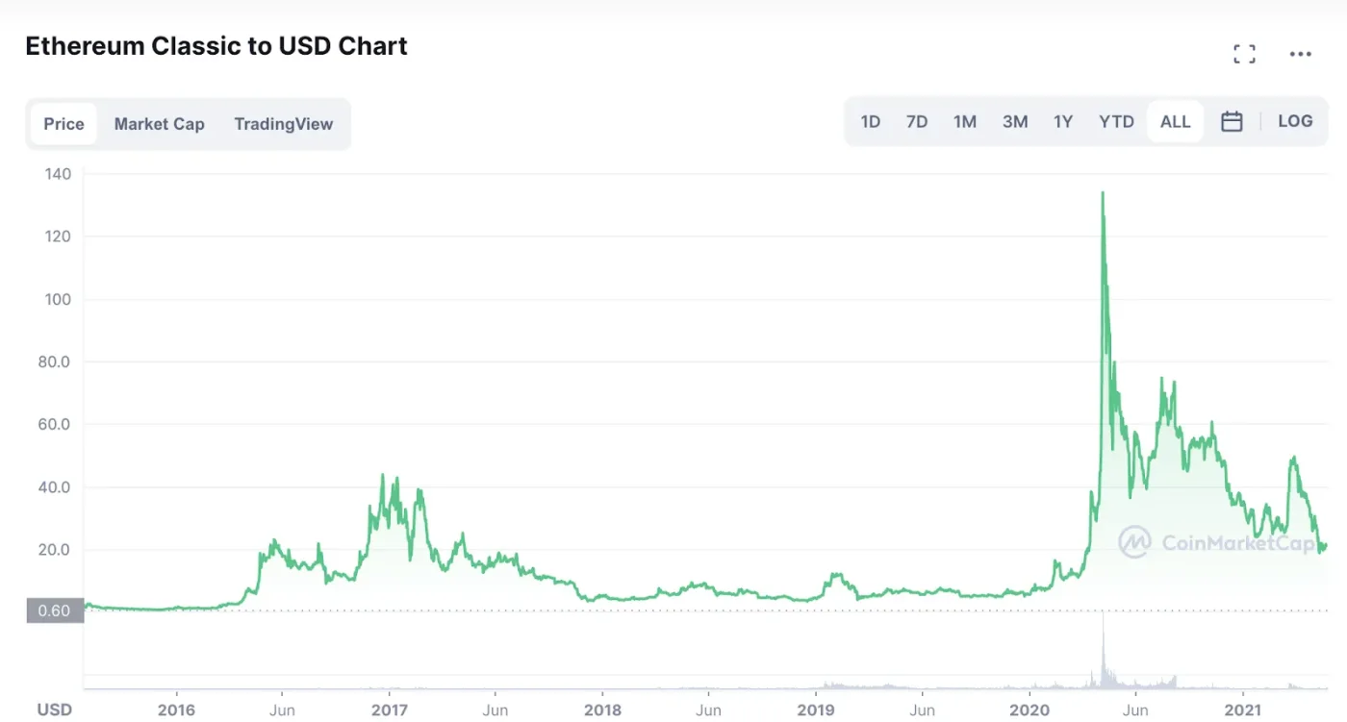Click the 100 value on the price axis
Viewport: 1347px width, 722px height.
pos(58,299)
